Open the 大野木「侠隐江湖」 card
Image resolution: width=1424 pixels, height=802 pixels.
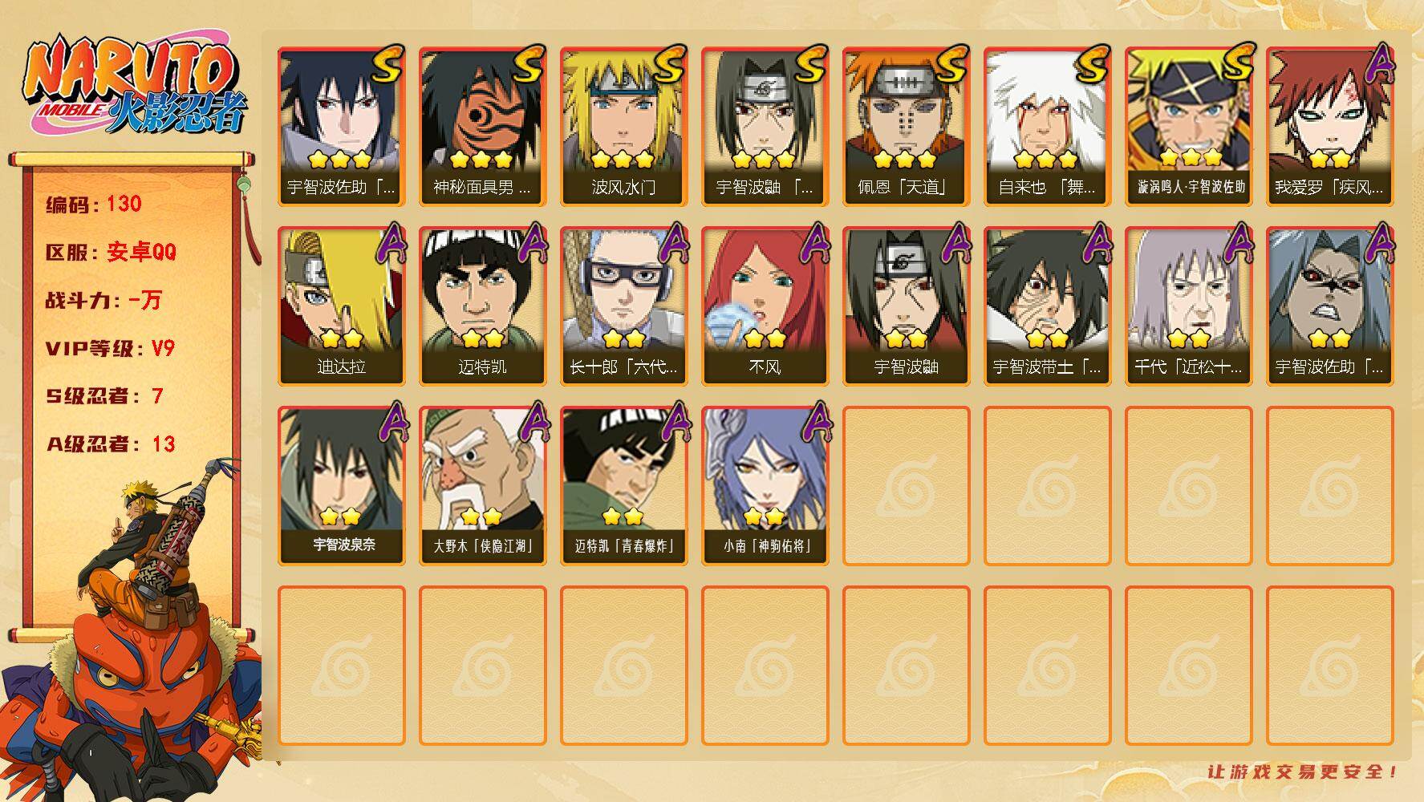pos(482,485)
